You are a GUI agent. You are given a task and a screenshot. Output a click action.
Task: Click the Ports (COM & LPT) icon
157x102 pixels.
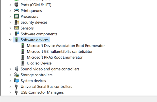pos(16,5)
